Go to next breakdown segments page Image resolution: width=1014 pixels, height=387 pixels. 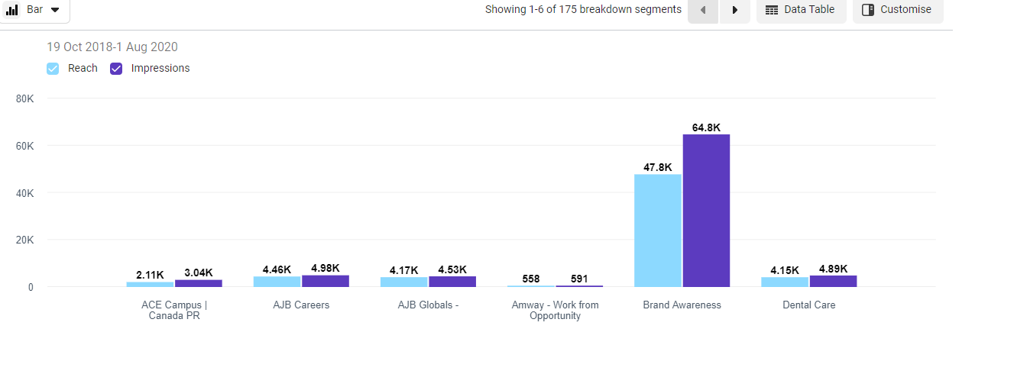[735, 11]
